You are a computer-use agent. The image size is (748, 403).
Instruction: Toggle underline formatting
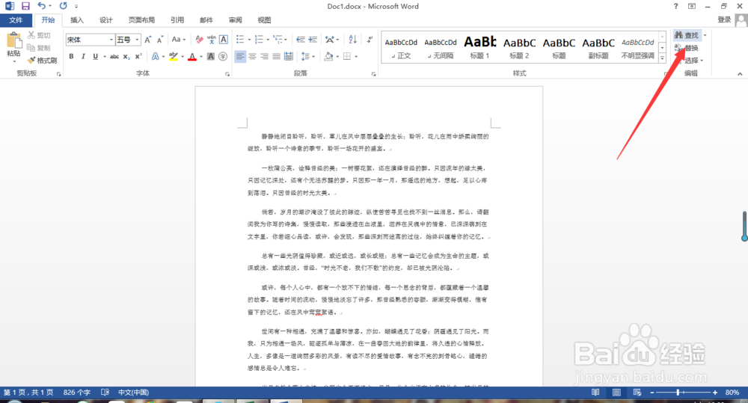pos(96,56)
